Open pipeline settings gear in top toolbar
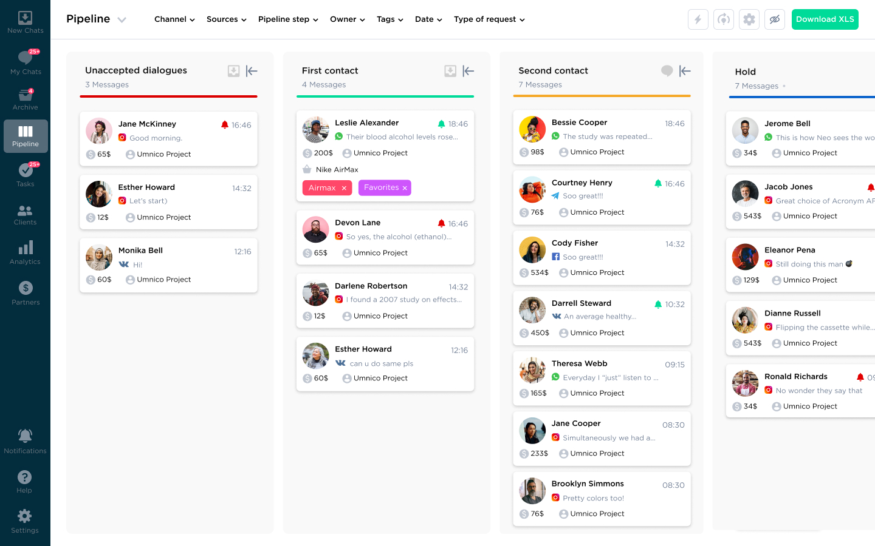The width and height of the screenshot is (875, 546). [749, 19]
